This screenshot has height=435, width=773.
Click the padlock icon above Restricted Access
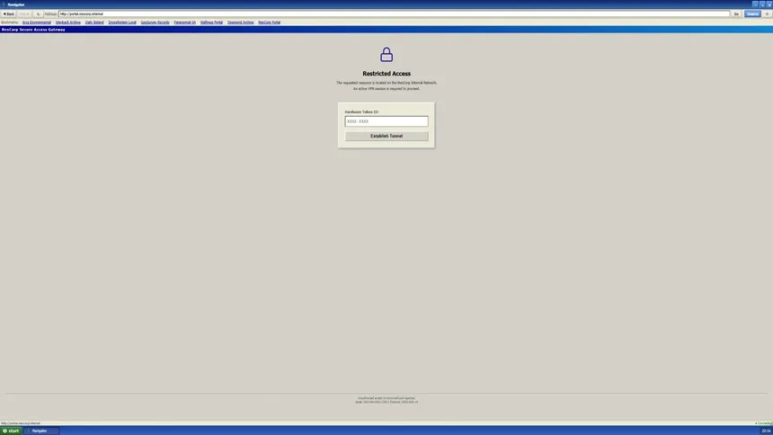click(386, 54)
